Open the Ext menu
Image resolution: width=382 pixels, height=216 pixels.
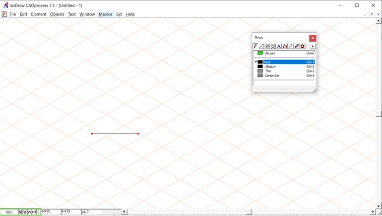click(x=119, y=14)
